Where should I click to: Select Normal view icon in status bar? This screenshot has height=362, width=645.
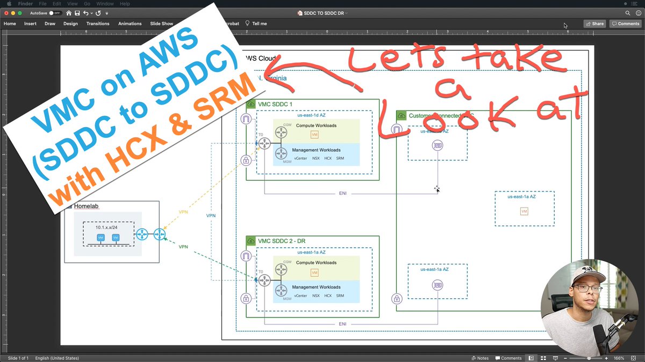[531, 358]
